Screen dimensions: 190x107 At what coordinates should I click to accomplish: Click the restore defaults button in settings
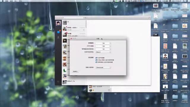[75, 71]
